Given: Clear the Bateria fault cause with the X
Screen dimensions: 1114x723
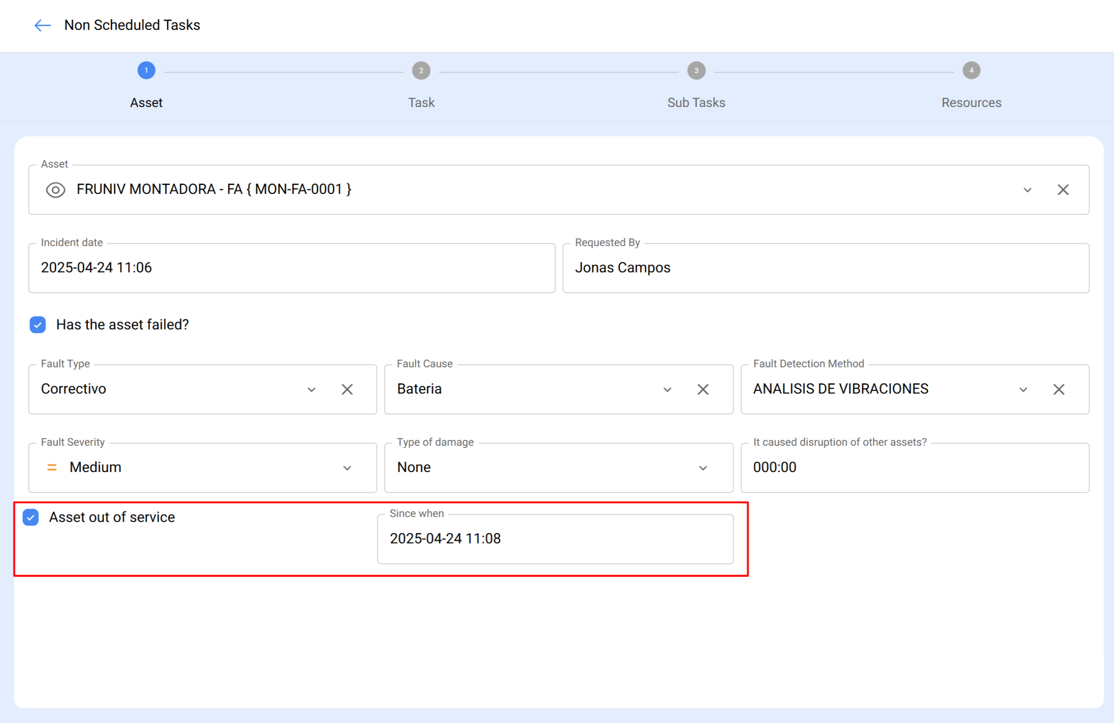Looking at the screenshot, I should coord(703,389).
